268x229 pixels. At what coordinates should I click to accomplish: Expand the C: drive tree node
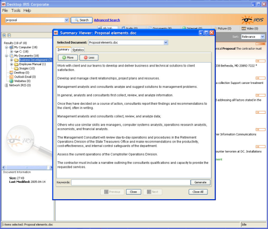coord(11,52)
